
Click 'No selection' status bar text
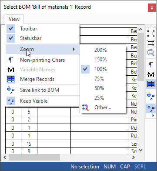pos(85,167)
